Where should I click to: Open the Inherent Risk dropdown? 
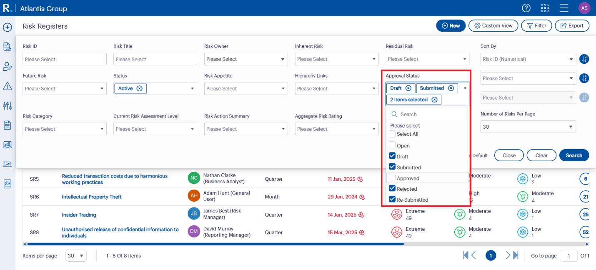tap(337, 59)
